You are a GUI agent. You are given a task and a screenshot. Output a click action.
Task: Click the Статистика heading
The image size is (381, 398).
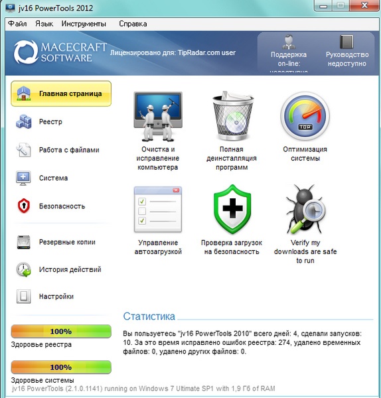(x=149, y=316)
